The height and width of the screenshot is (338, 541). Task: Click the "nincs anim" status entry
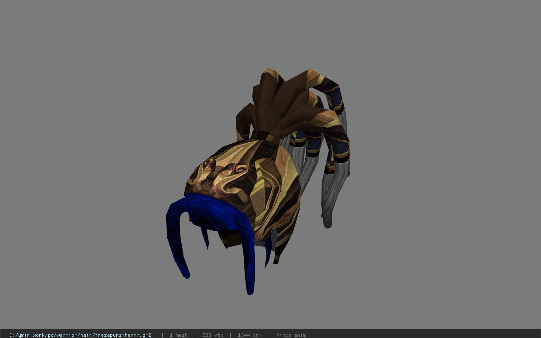291,335
